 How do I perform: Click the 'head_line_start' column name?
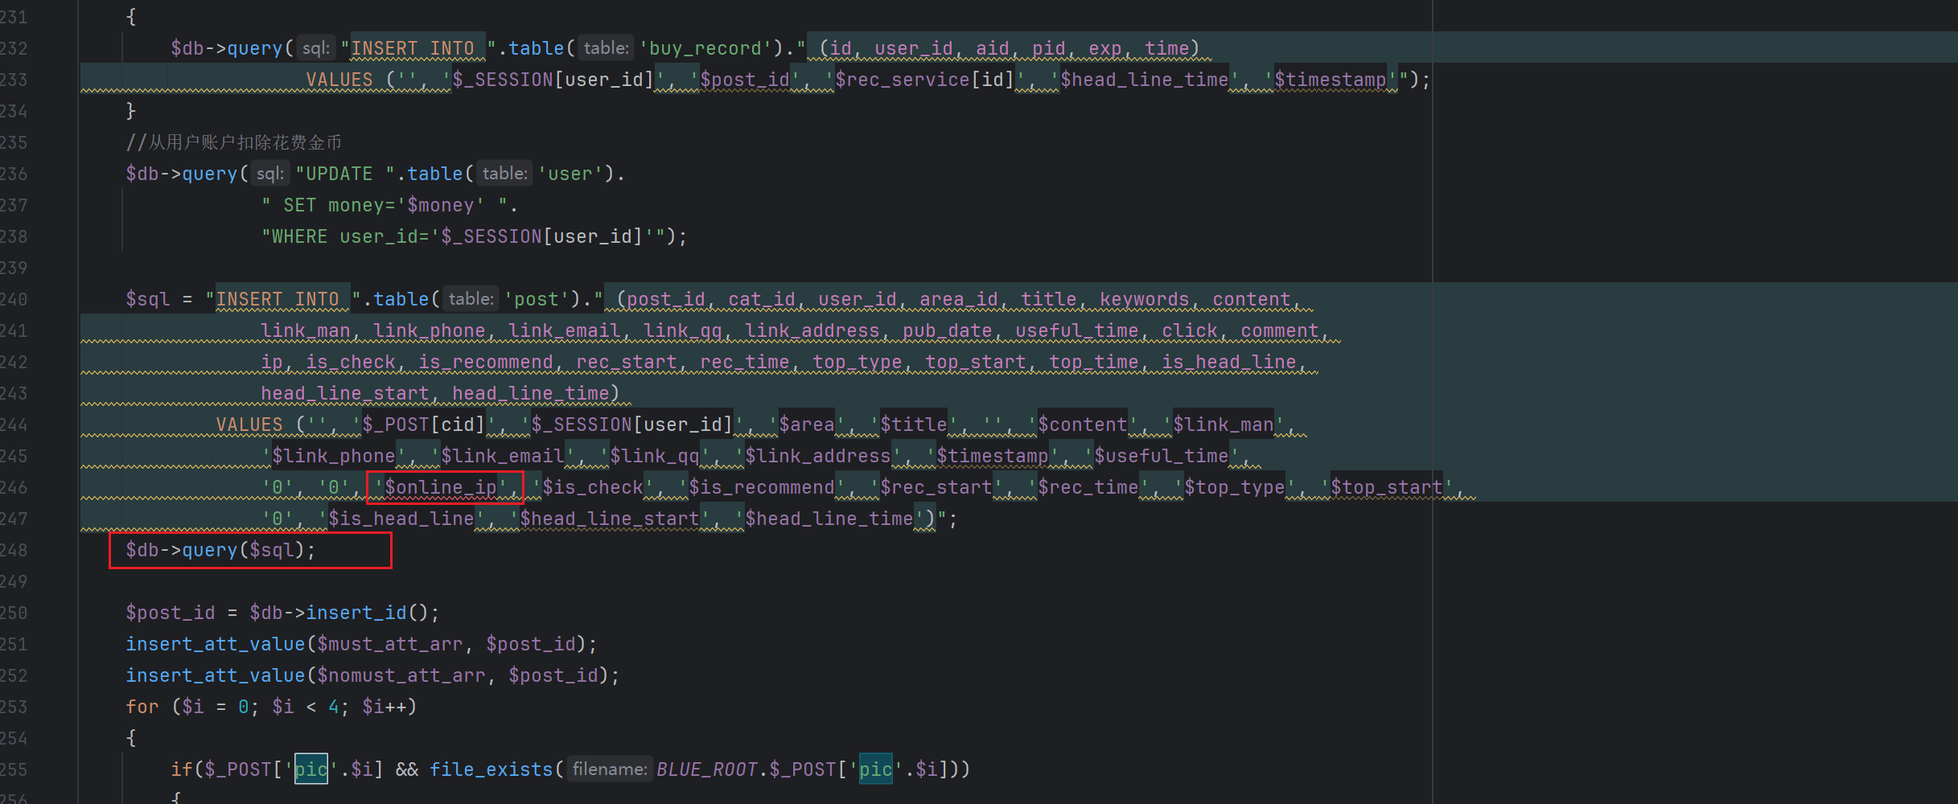[x=345, y=393]
